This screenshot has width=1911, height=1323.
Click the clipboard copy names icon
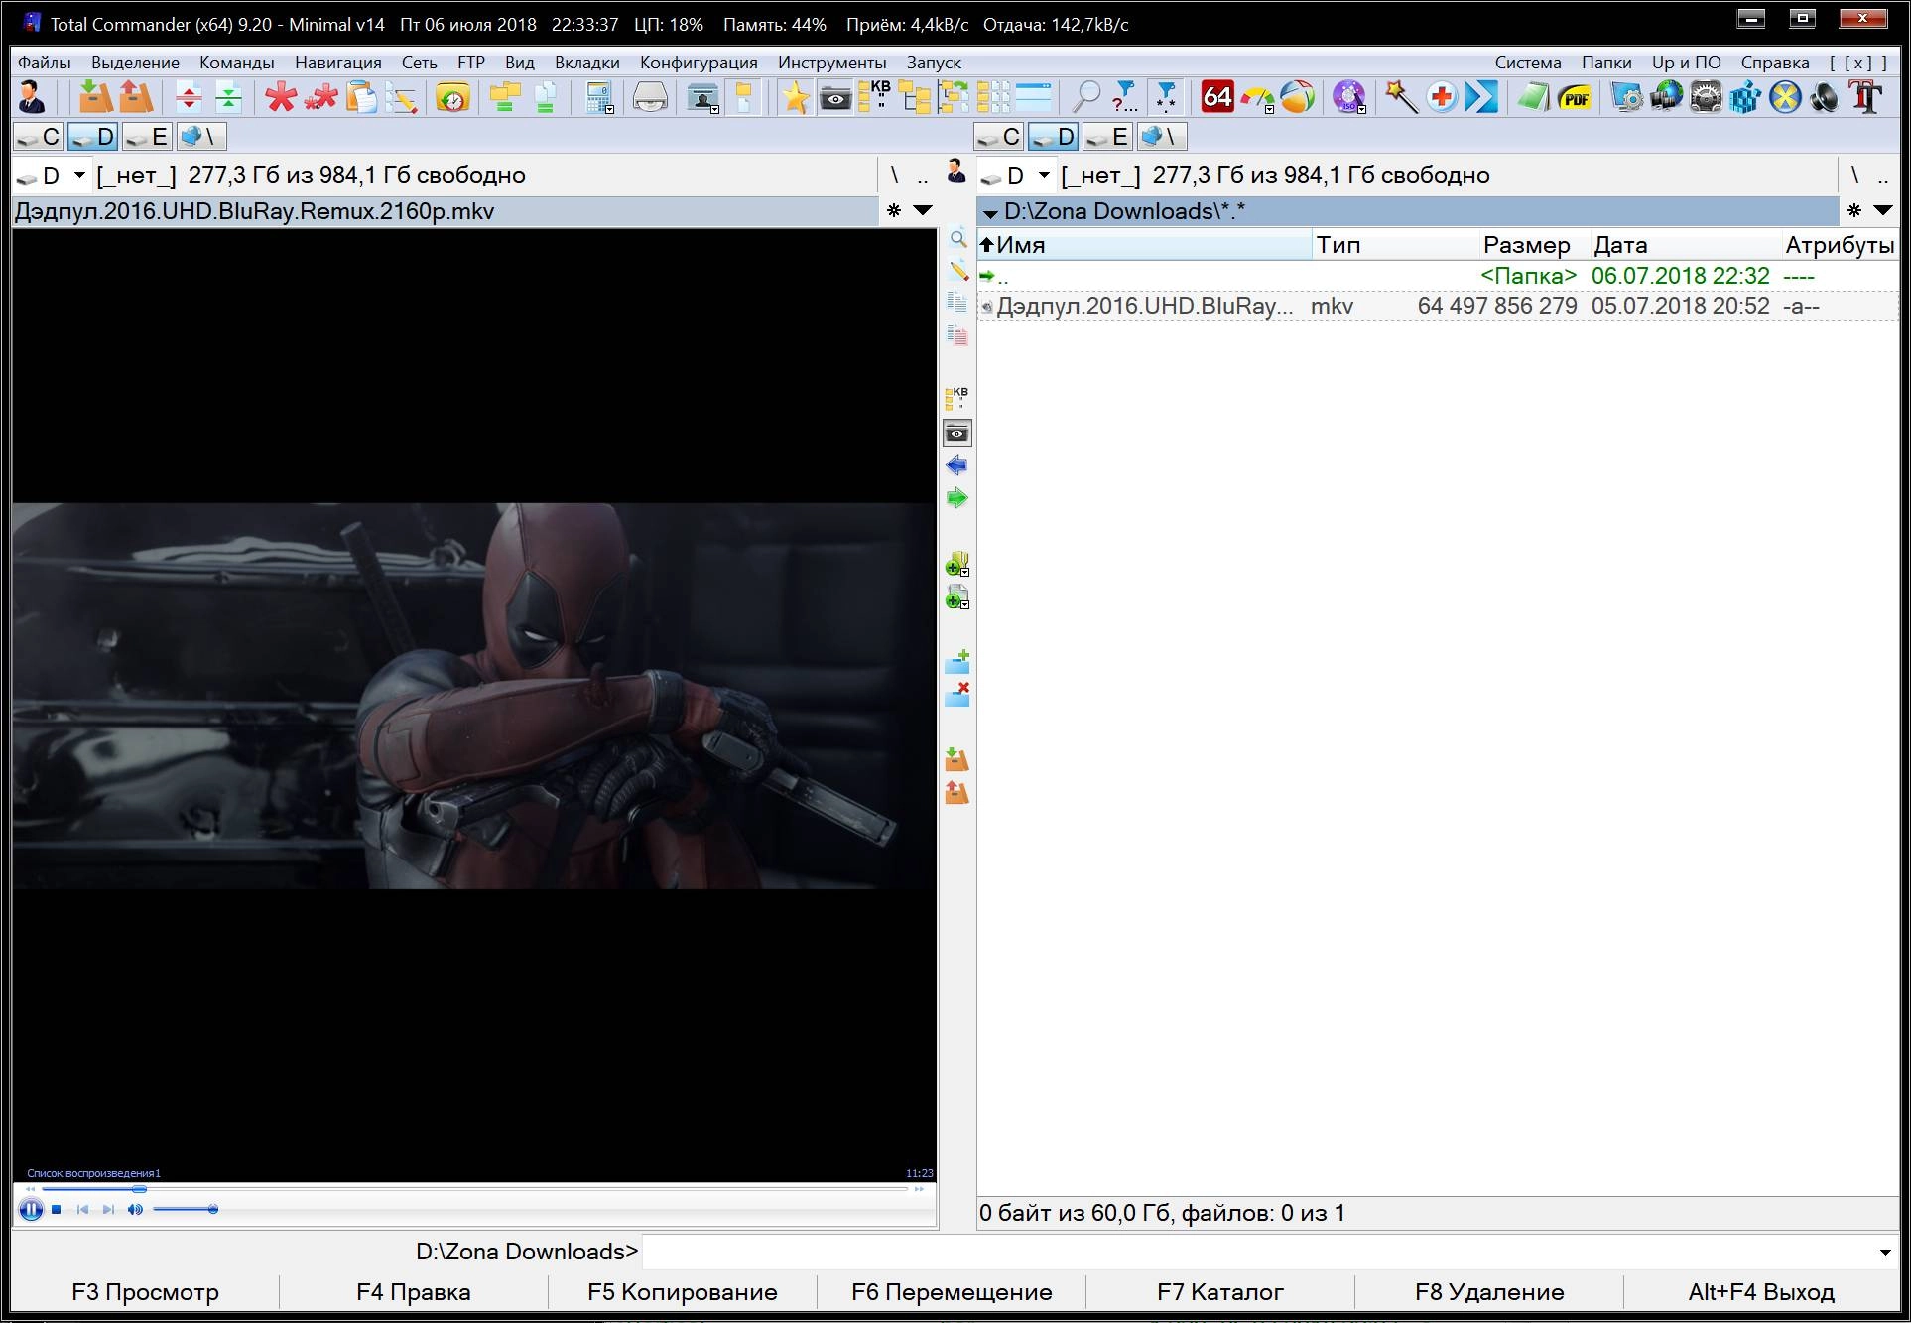pyautogui.click(x=361, y=97)
